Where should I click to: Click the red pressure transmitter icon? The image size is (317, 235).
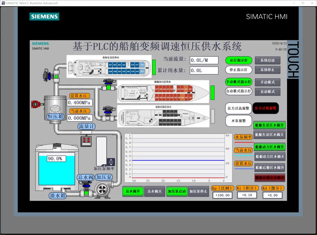click(36, 104)
